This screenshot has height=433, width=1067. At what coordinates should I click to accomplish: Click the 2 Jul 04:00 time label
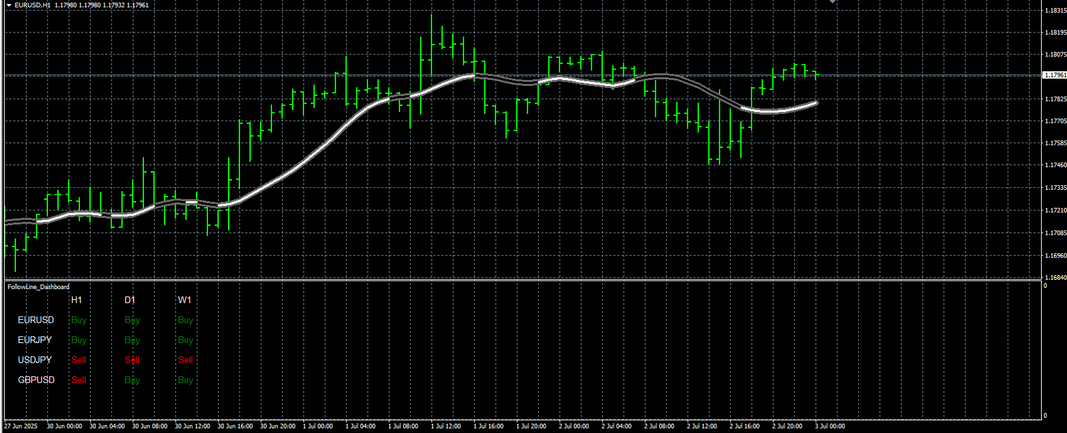(617, 426)
